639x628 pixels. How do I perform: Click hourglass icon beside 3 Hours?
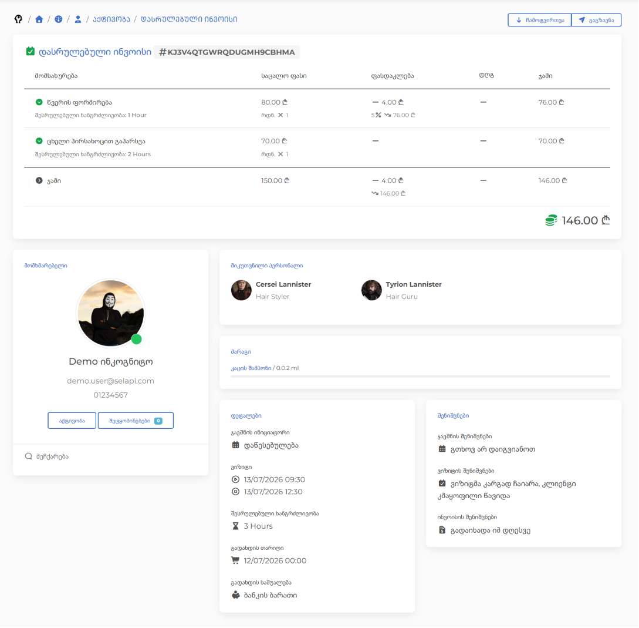point(235,526)
